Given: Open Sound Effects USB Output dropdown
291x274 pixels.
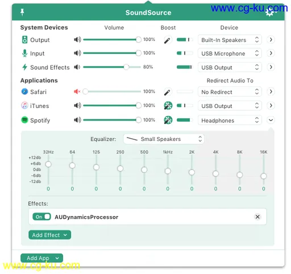Looking at the screenshot, I should (230, 67).
